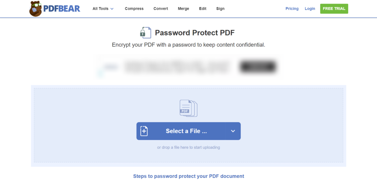Click the Login link
Viewport: 377px width, 189px height.
pyautogui.click(x=310, y=9)
